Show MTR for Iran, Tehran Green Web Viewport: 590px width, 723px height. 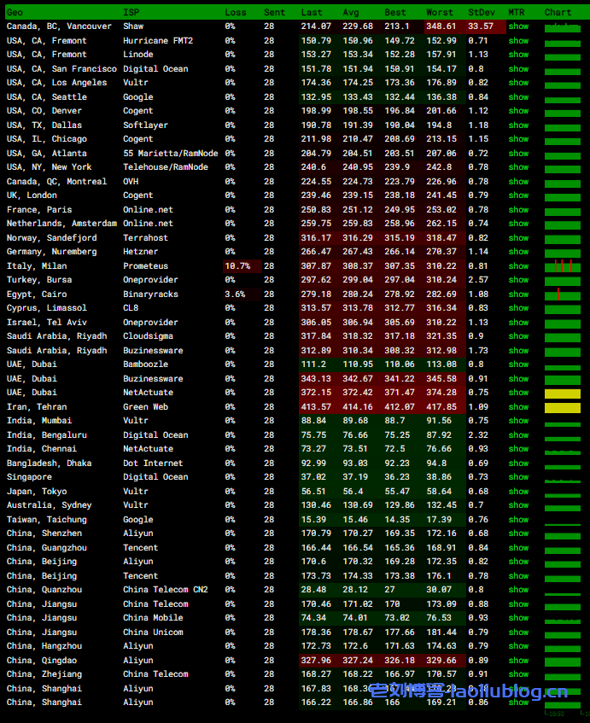tap(518, 407)
